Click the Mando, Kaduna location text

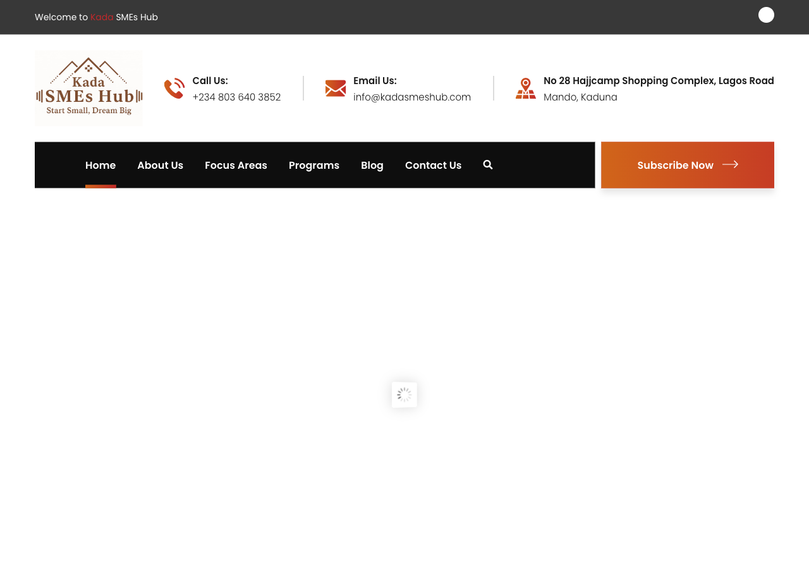pyautogui.click(x=580, y=97)
